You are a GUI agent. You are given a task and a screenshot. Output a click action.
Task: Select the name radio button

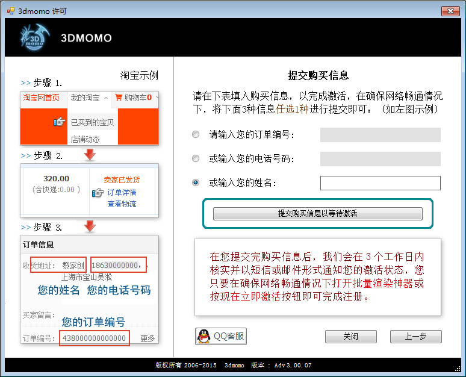click(196, 182)
